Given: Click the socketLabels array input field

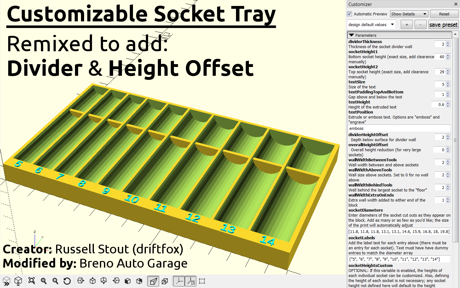Looking at the screenshot, I should click(x=399, y=259).
